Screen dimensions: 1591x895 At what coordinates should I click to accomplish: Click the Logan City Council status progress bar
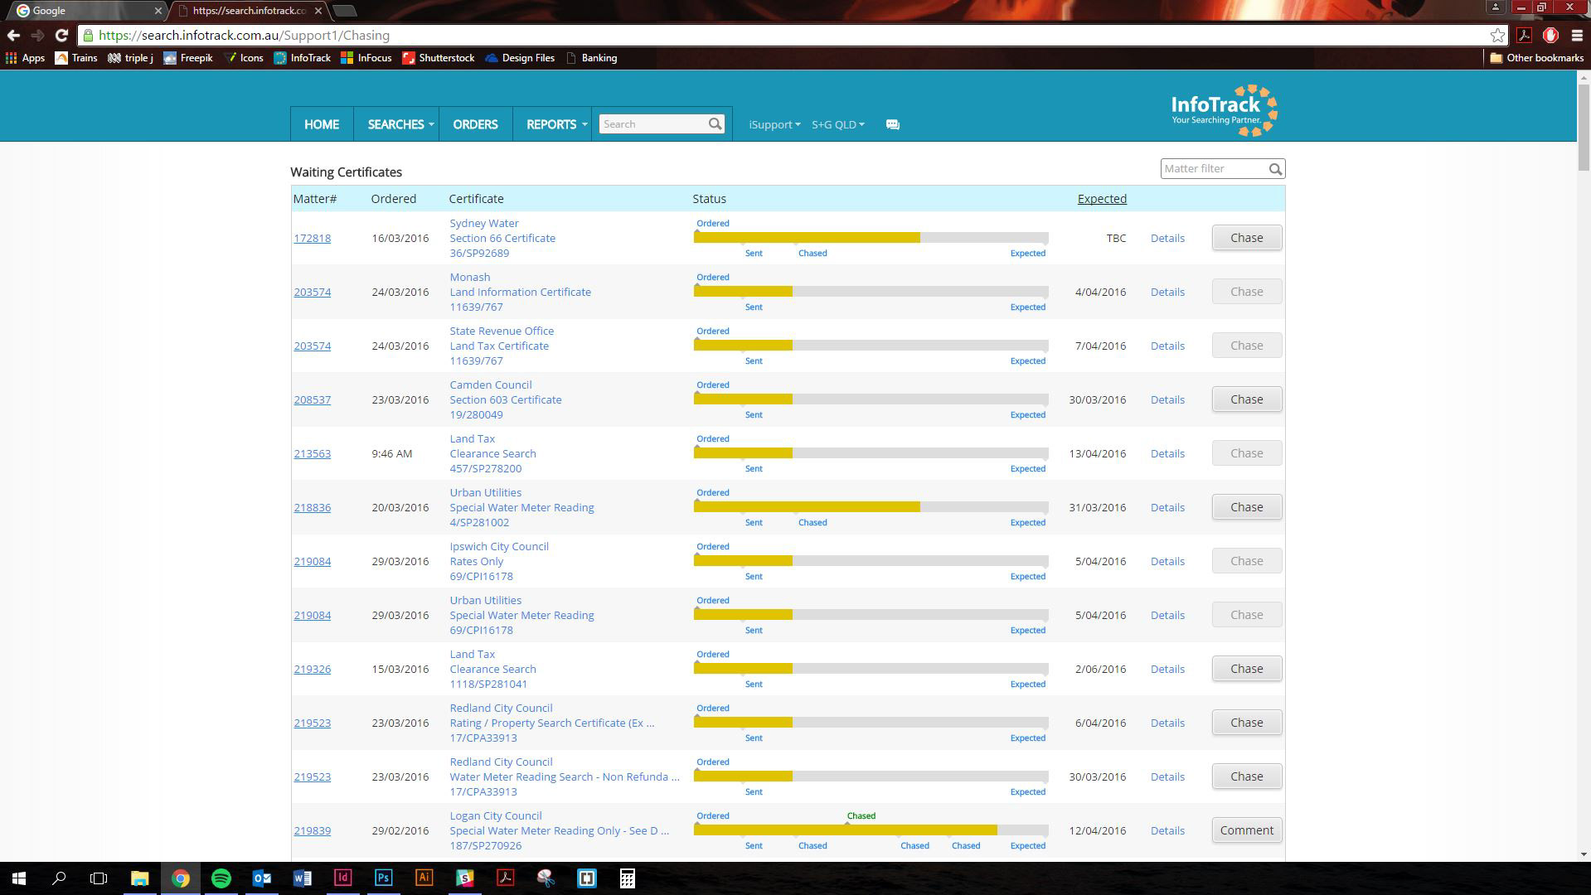(871, 830)
